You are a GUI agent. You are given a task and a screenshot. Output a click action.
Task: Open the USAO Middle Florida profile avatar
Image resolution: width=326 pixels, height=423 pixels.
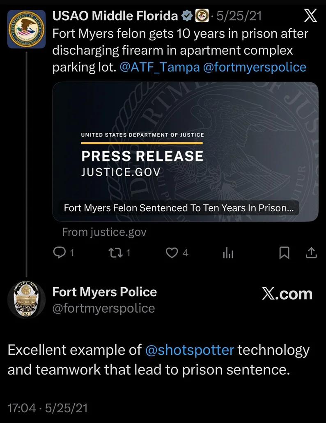[27, 29]
